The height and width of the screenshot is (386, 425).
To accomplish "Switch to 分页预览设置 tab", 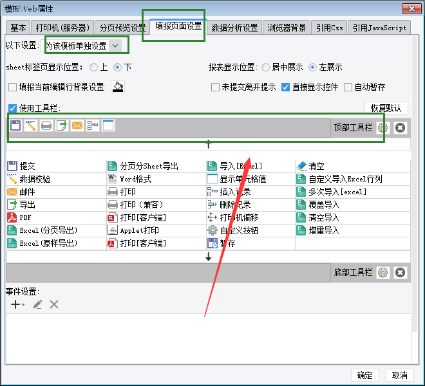I will pyautogui.click(x=122, y=28).
